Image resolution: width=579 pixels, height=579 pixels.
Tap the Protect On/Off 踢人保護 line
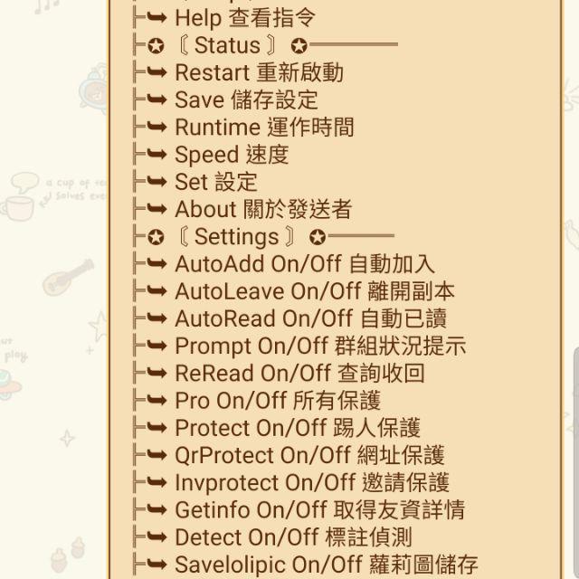[277, 428]
